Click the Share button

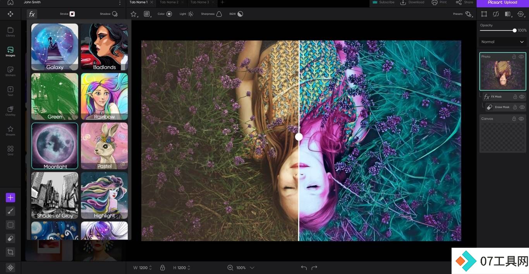click(464, 2)
